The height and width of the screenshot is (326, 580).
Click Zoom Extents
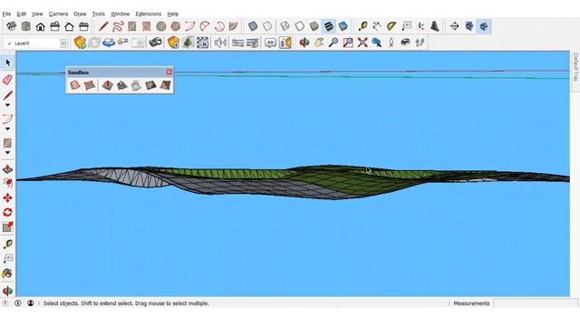(x=362, y=43)
